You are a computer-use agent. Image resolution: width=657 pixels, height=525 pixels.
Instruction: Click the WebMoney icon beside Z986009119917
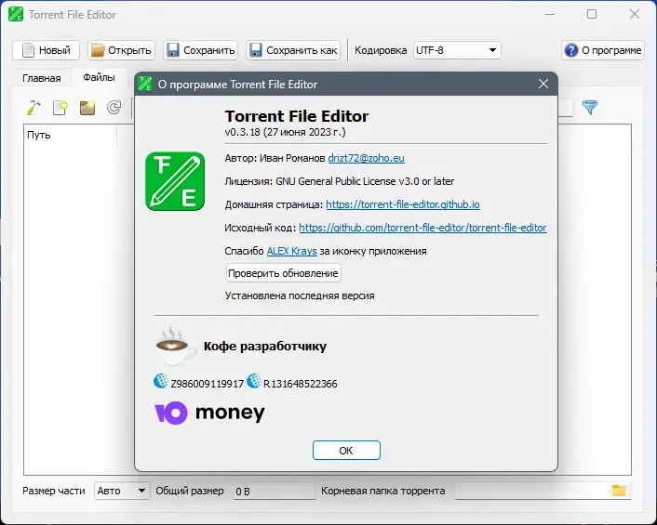pos(160,382)
